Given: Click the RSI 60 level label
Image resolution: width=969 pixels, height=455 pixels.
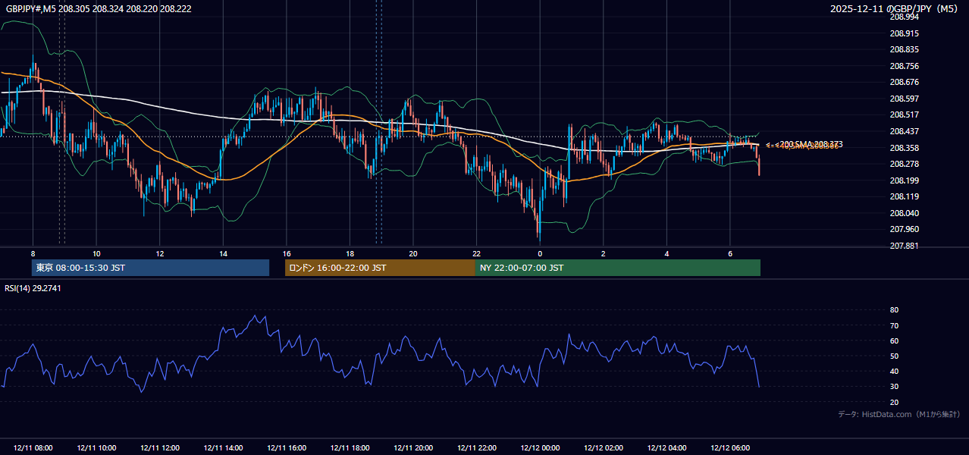Looking at the screenshot, I should pos(894,340).
